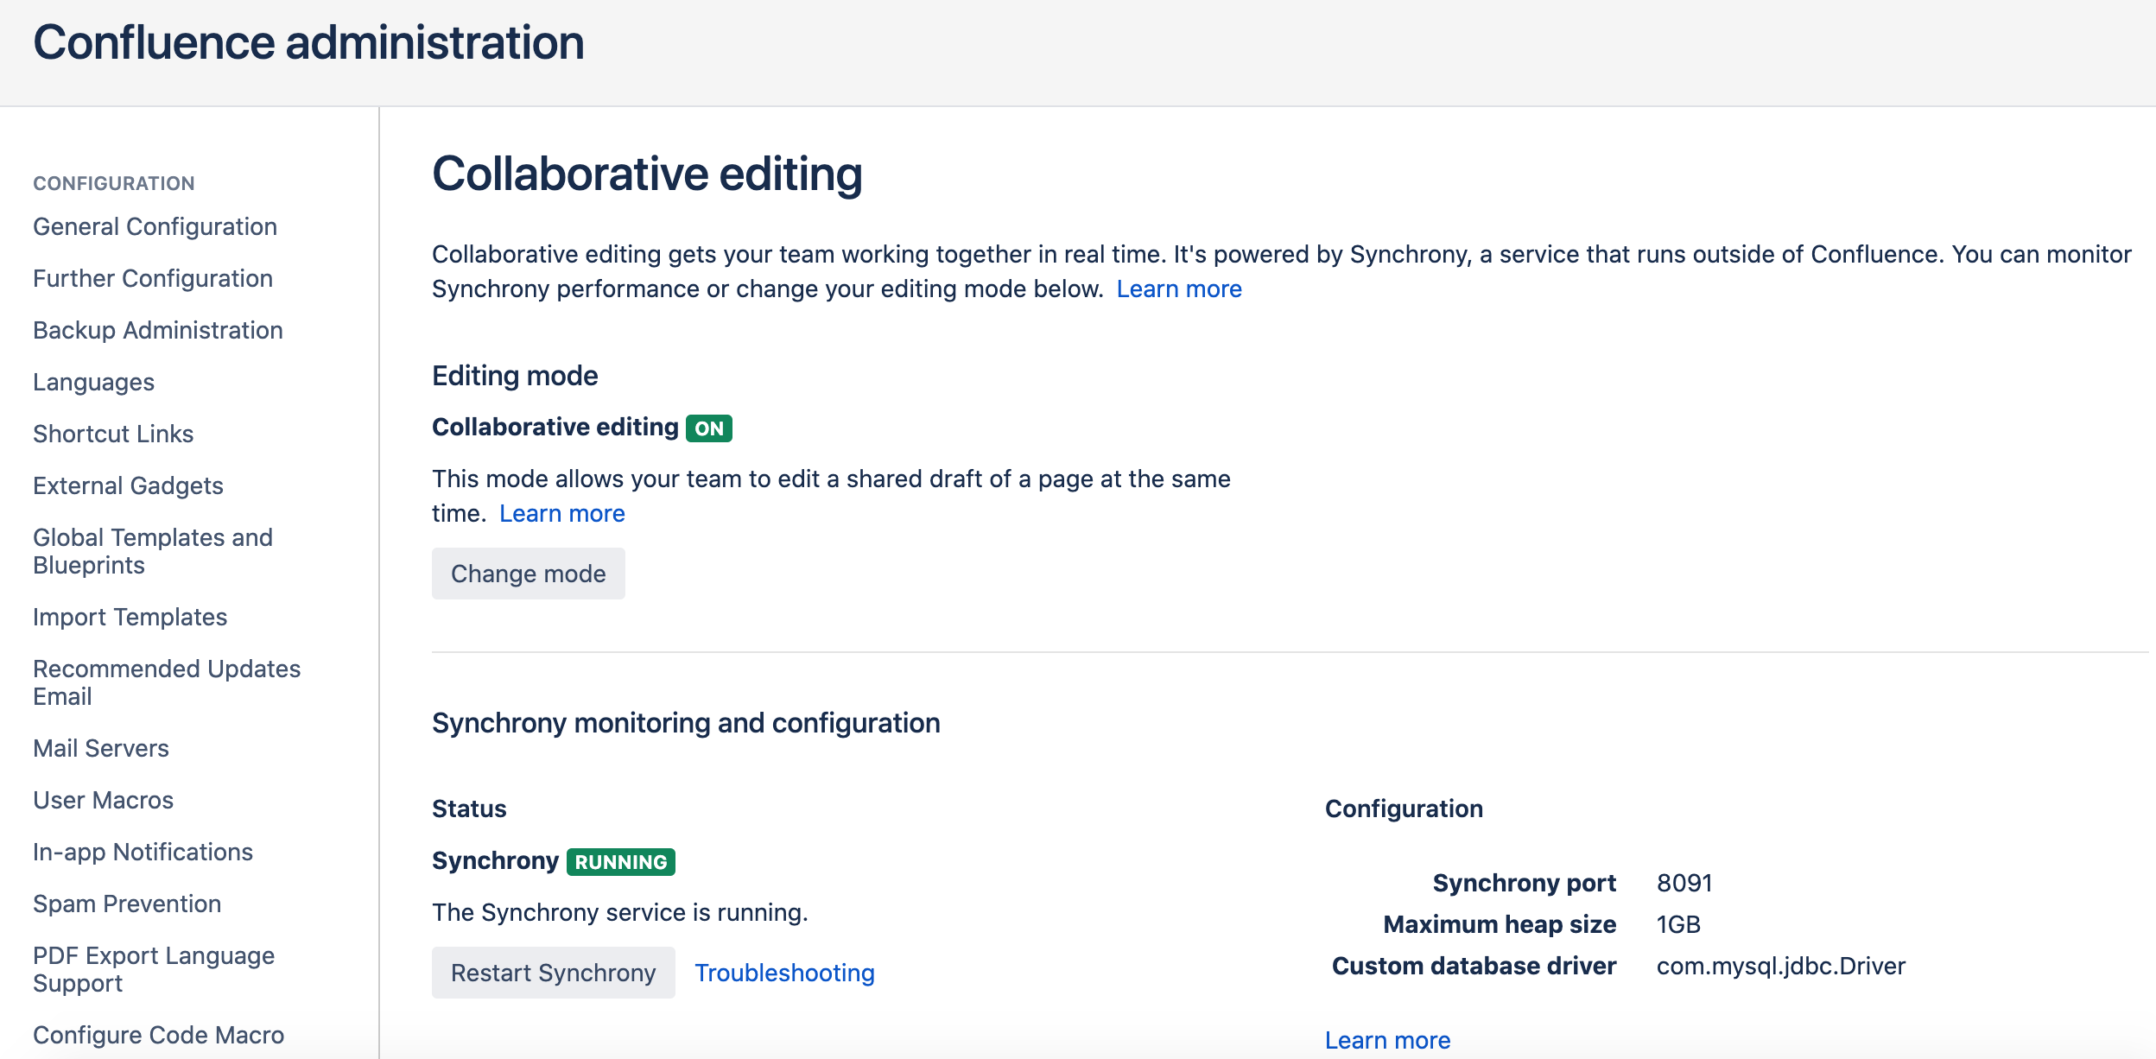Screen dimensions: 2156x1059
Task: Open In-app Notifications settings
Action: (143, 852)
